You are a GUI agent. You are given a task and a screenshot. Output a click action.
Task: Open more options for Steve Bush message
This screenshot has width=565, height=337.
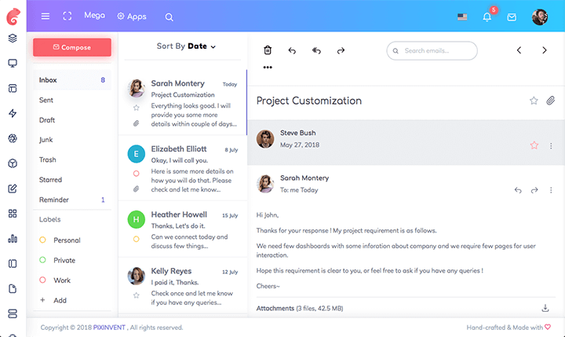click(x=551, y=145)
